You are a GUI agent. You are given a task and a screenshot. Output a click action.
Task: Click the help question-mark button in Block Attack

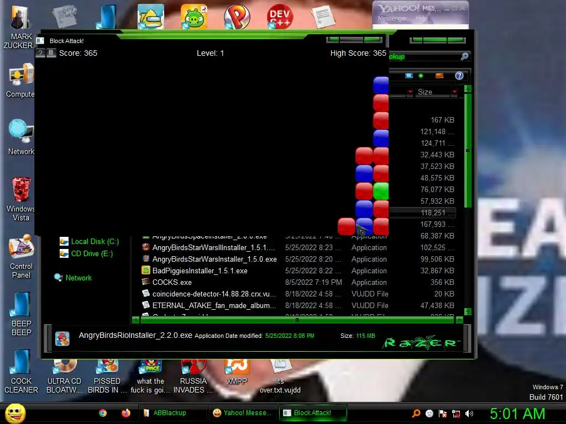pos(40,53)
